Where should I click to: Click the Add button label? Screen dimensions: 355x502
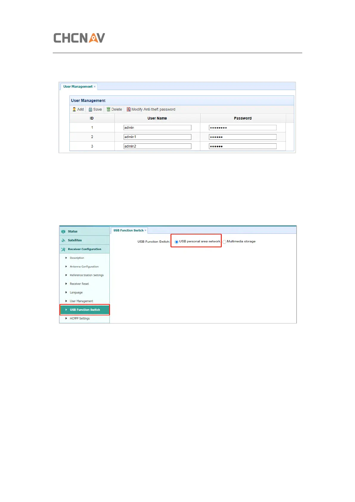coord(80,109)
